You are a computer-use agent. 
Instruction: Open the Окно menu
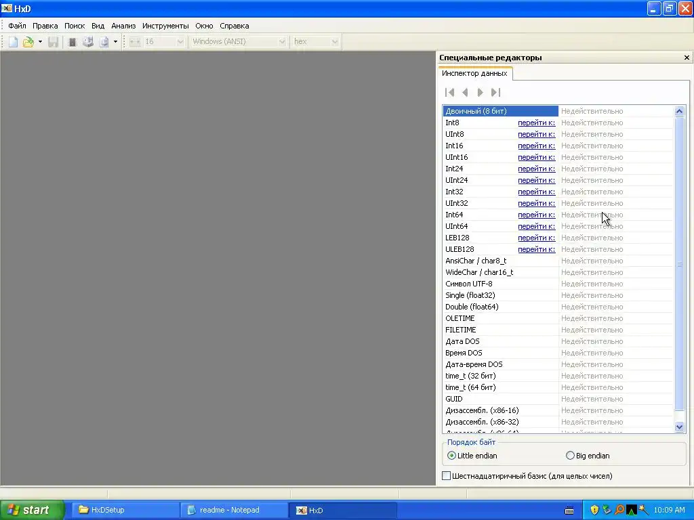pyautogui.click(x=204, y=26)
